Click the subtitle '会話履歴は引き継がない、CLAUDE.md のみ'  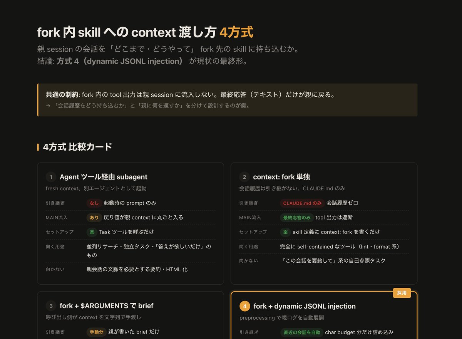(292, 188)
